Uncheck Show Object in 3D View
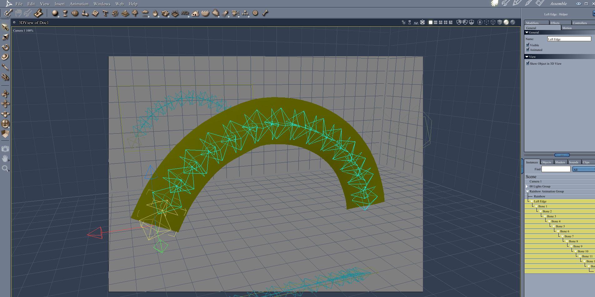Image resolution: width=595 pixels, height=297 pixels. [x=528, y=63]
